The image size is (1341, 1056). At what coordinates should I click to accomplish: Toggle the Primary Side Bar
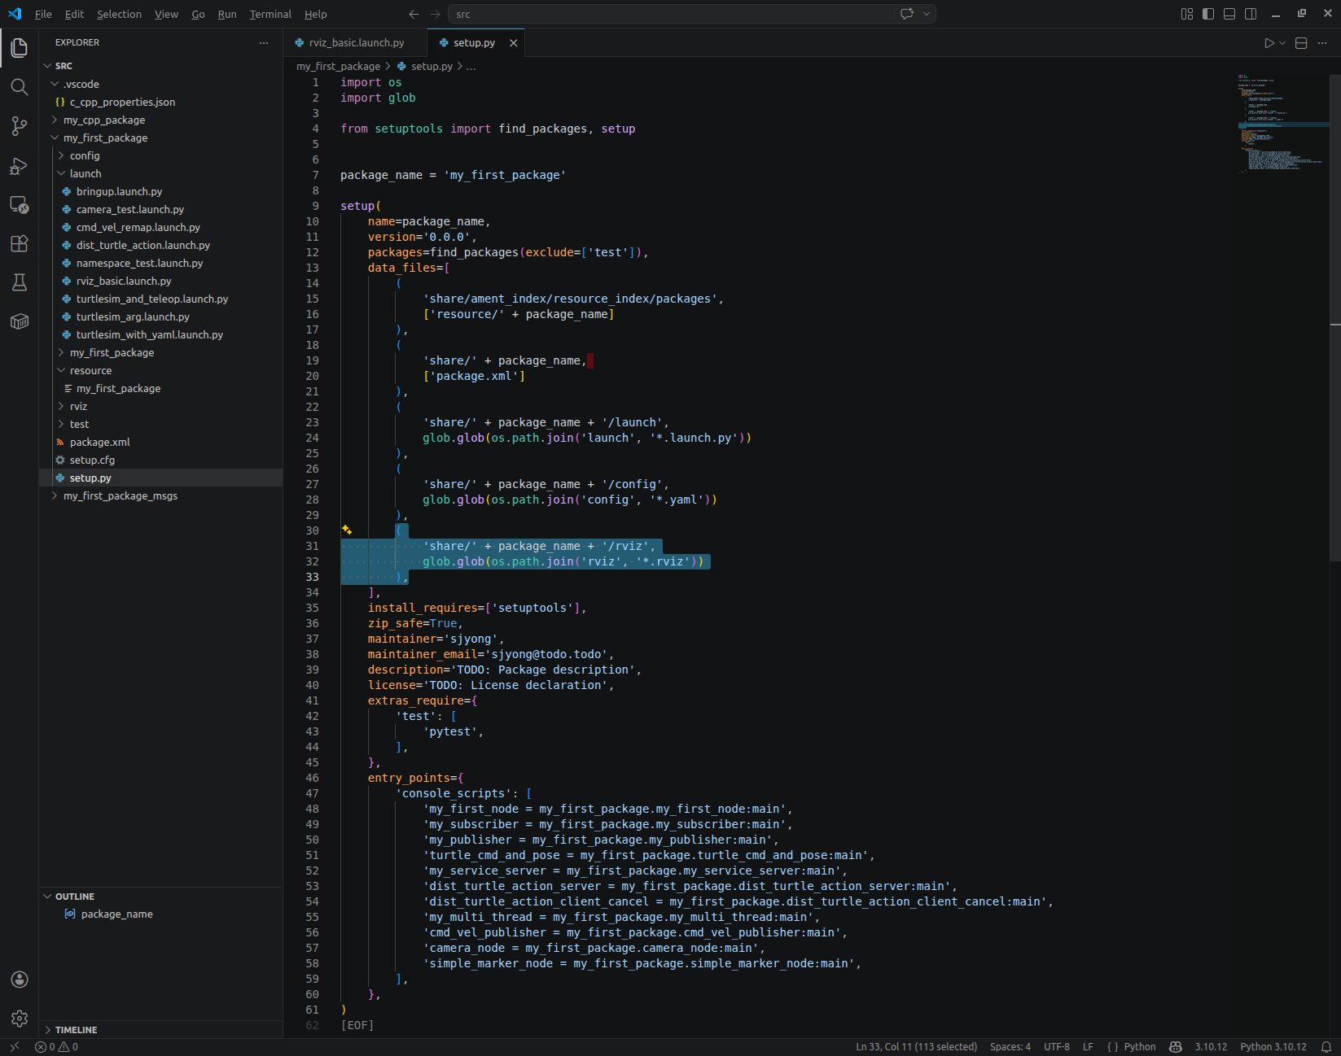[1208, 14]
